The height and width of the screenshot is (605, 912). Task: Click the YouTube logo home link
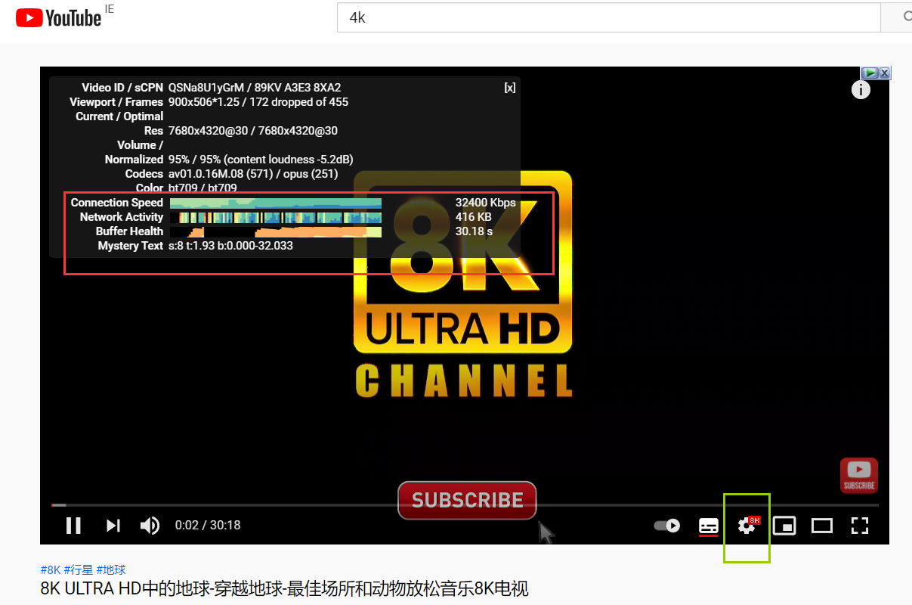[58, 17]
